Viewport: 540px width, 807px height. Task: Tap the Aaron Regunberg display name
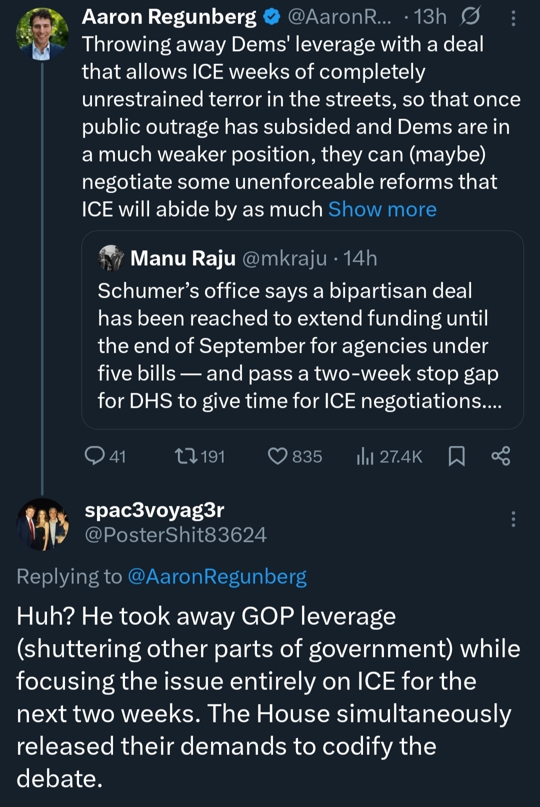pyautogui.click(x=169, y=17)
